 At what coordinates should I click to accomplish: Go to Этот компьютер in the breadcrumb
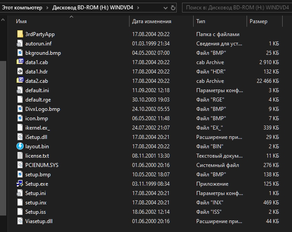[22, 8]
